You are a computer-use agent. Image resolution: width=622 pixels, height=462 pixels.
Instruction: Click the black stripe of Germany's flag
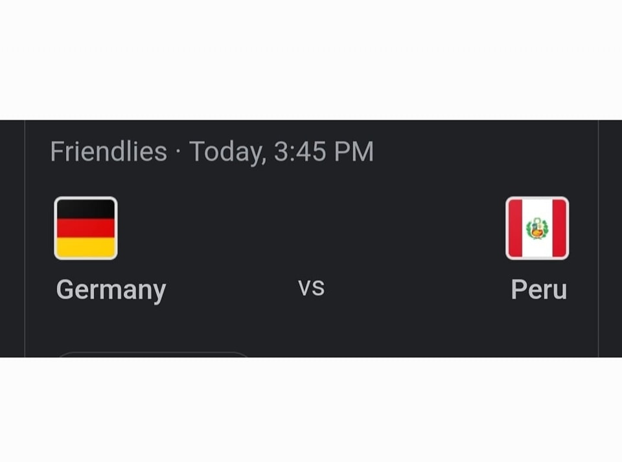86,209
